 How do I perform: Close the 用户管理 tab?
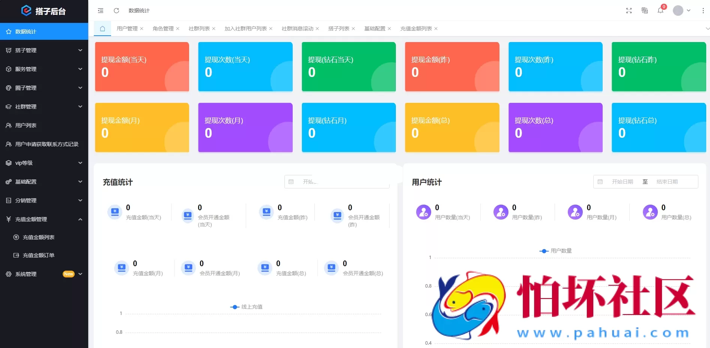[x=142, y=29]
